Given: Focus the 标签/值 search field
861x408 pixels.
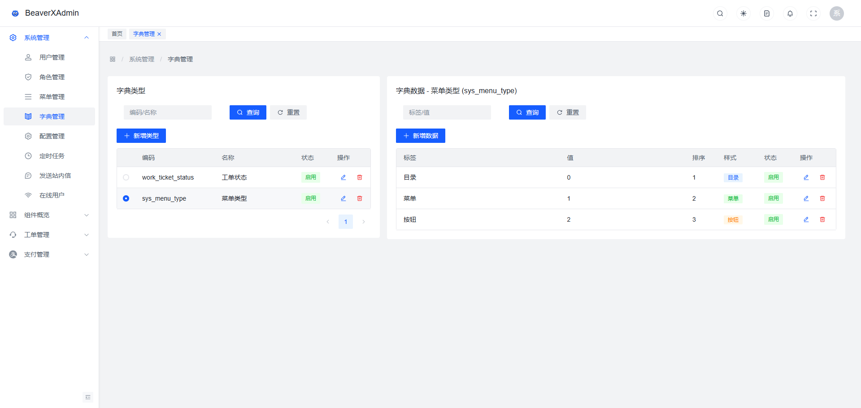Looking at the screenshot, I should tap(447, 112).
